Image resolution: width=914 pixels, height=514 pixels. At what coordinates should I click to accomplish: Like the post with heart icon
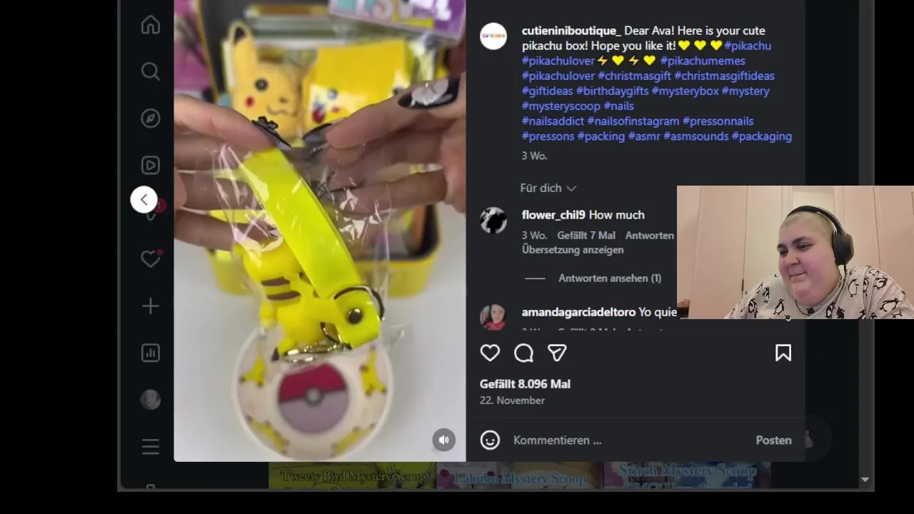tap(490, 353)
